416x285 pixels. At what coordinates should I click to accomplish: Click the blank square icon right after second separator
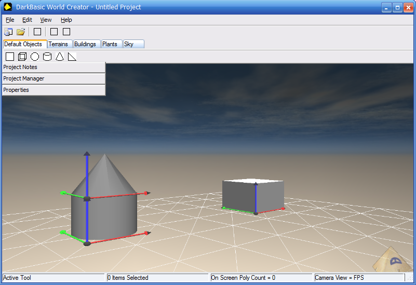coord(54,32)
